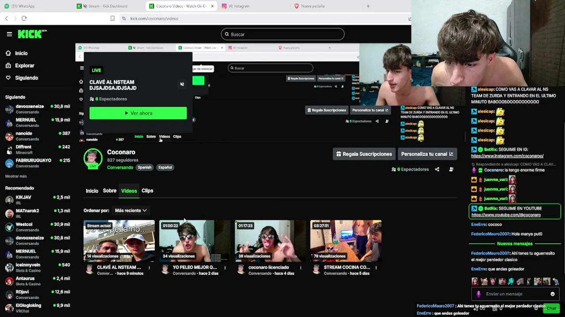Click the Siguiendo heart icon in sidebar
This screenshot has width=565, height=317.
(8, 78)
